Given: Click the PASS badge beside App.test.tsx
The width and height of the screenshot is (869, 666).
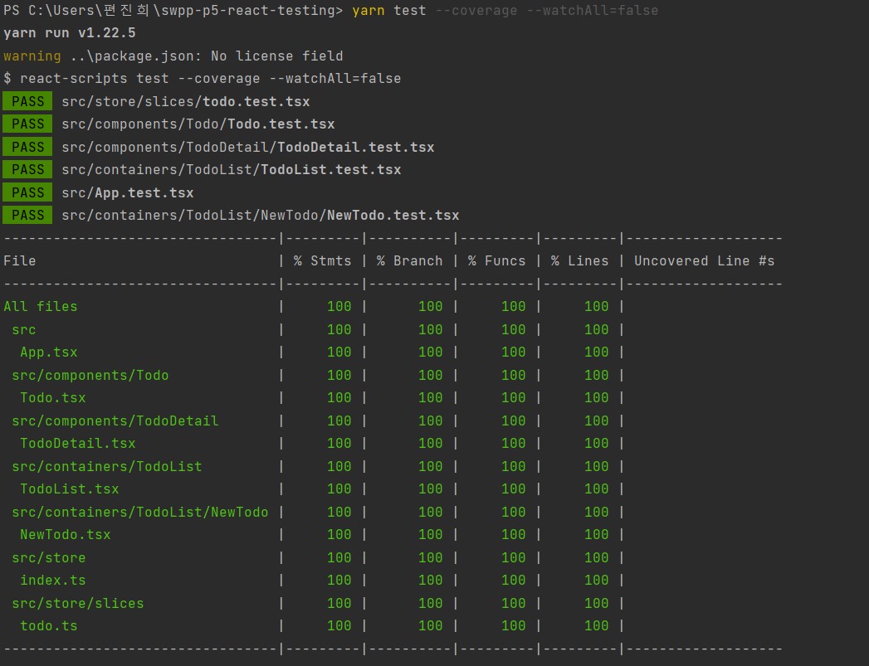Looking at the screenshot, I should coord(27,192).
